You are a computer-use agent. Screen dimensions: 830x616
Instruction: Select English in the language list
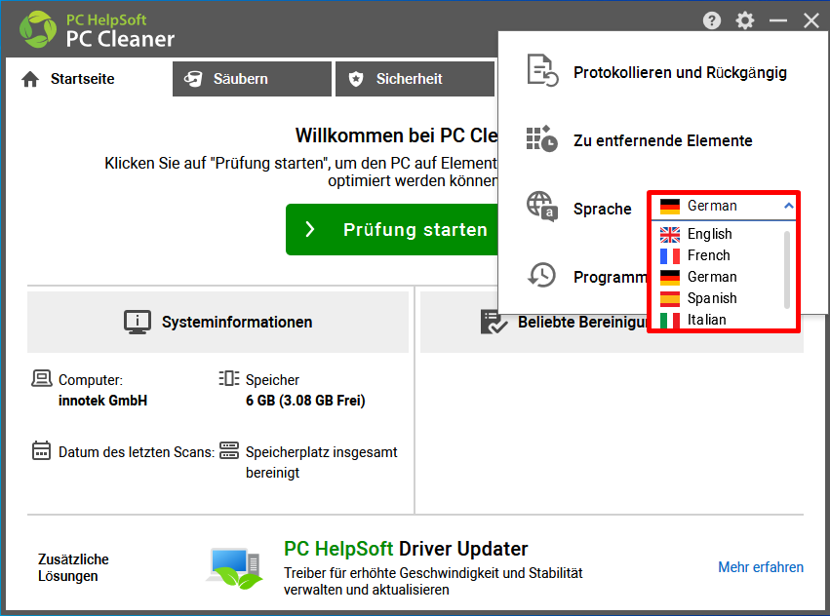(x=718, y=234)
